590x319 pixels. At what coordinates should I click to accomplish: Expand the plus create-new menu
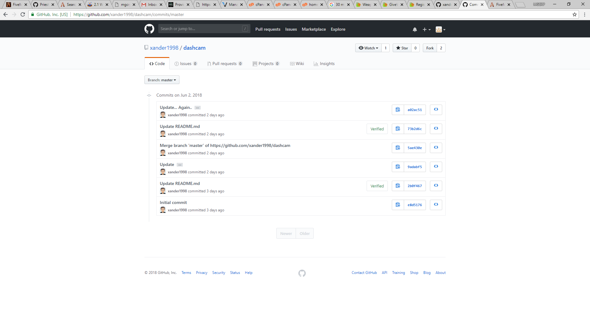coord(427,29)
